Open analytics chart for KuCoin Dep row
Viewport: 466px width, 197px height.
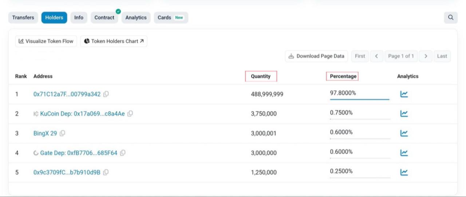tap(404, 114)
